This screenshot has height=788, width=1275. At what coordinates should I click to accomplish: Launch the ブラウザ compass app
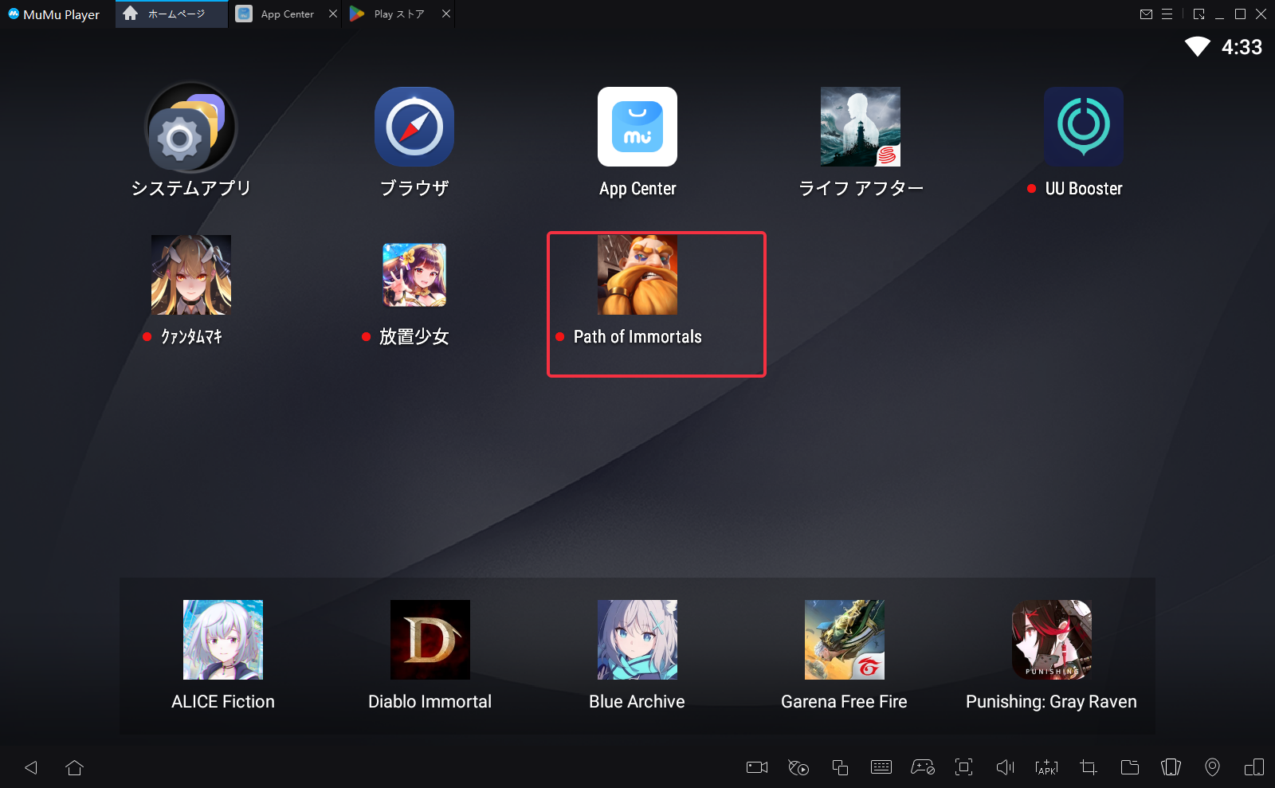coord(414,127)
